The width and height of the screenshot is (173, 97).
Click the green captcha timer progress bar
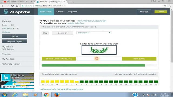pyautogui.click(x=93, y=65)
